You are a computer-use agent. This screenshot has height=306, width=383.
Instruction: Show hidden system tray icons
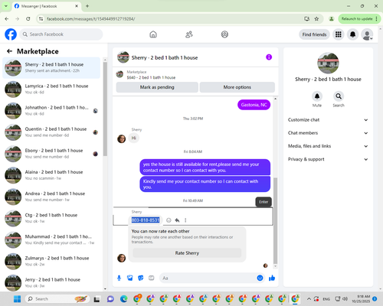309,299
